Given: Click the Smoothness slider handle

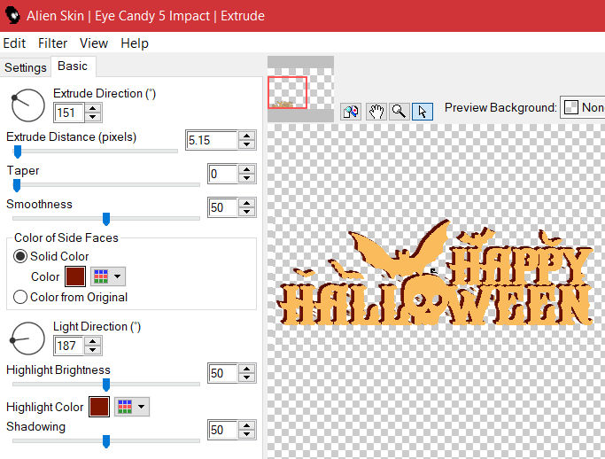Looking at the screenshot, I should coord(106,219).
